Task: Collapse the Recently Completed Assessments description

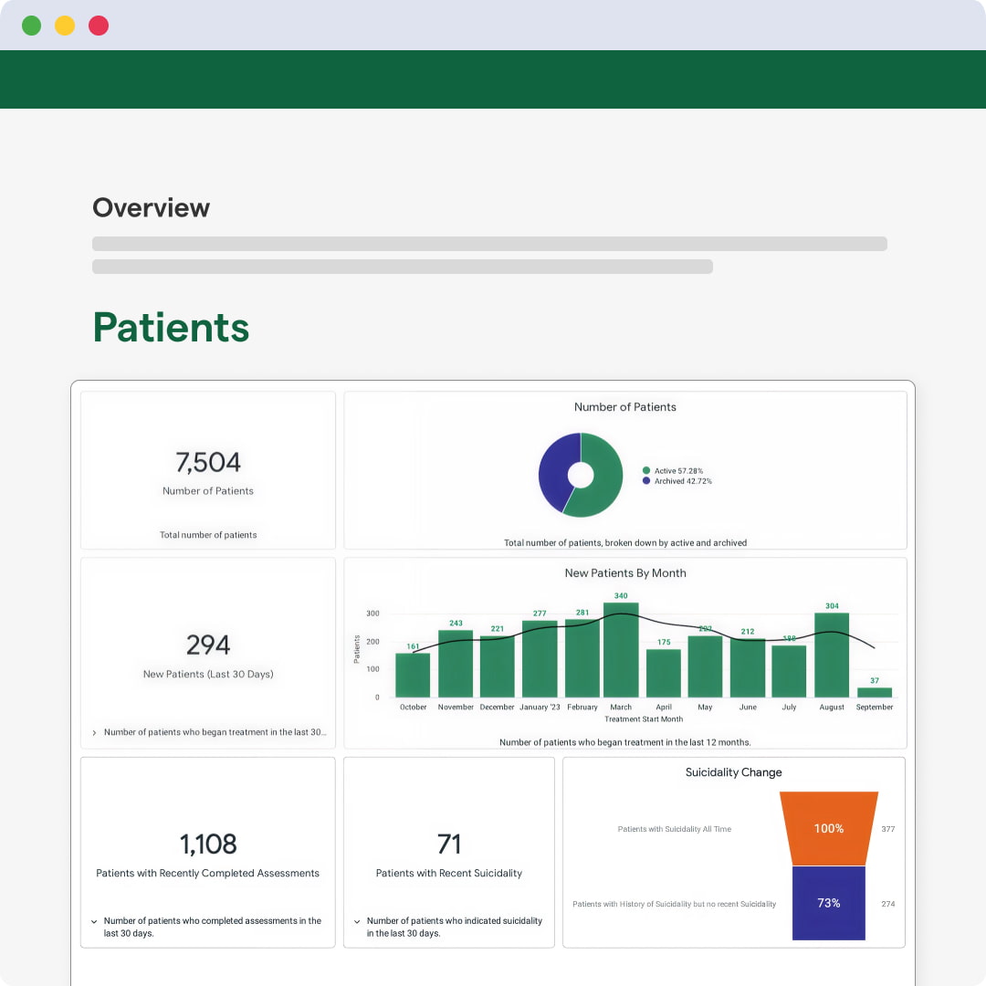Action: [94, 922]
